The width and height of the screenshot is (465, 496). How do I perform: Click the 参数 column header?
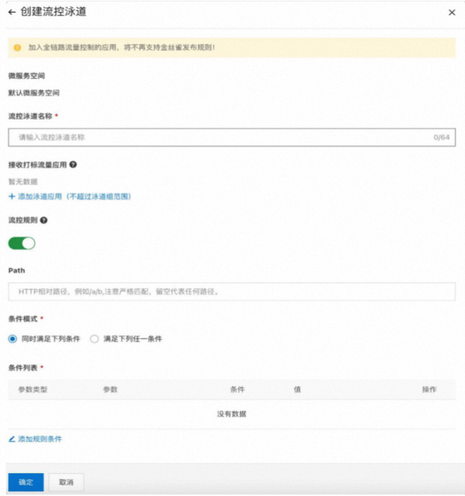(x=110, y=390)
